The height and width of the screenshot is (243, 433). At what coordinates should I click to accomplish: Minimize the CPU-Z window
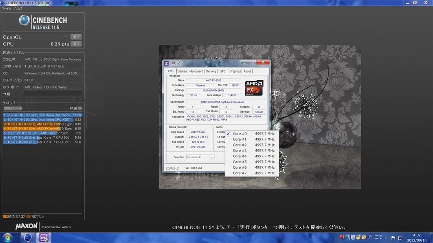[x=244, y=62]
